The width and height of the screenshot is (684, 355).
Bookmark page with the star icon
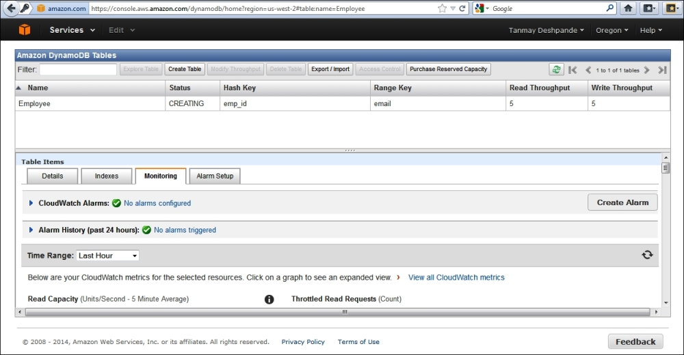tap(442, 8)
